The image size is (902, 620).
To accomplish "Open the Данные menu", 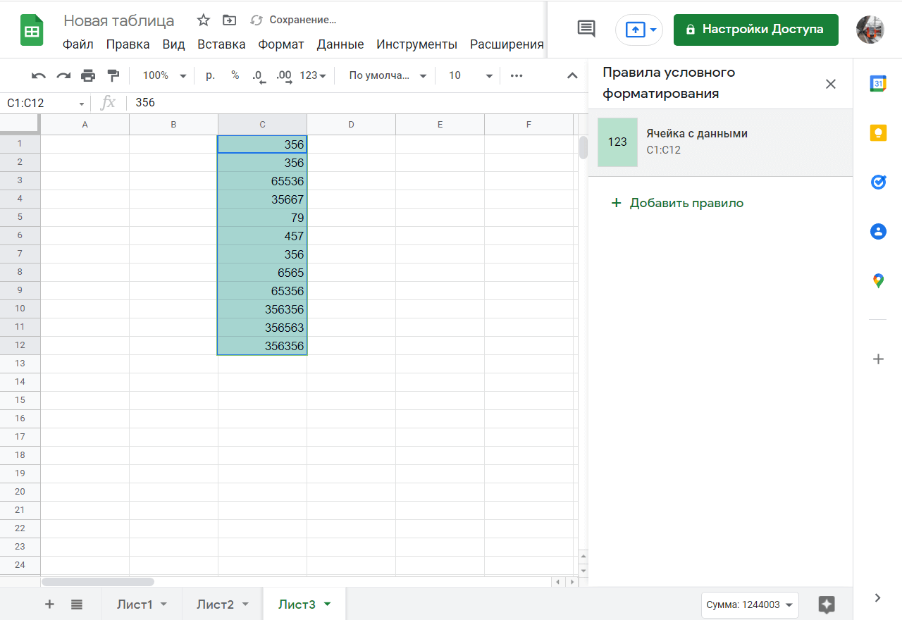I will [340, 44].
